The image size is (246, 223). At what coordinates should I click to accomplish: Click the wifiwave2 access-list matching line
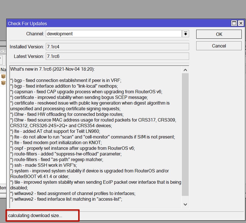coord(66,199)
